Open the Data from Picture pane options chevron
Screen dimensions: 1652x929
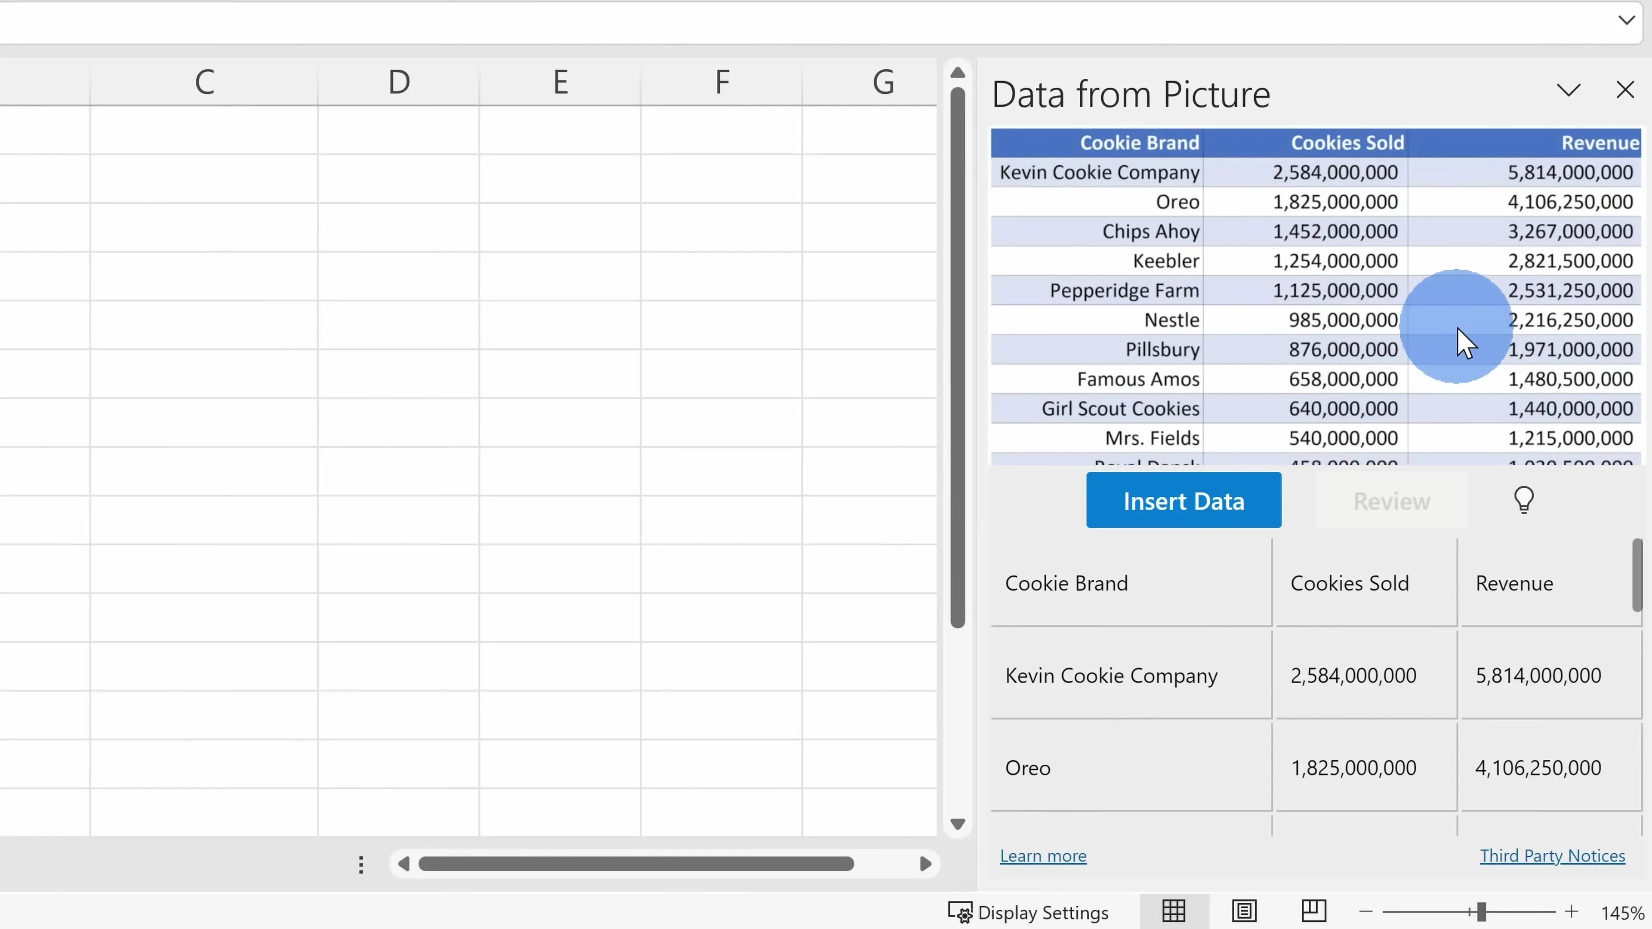[1569, 90]
